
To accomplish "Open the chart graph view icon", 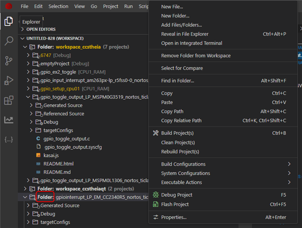I will (9, 120).
